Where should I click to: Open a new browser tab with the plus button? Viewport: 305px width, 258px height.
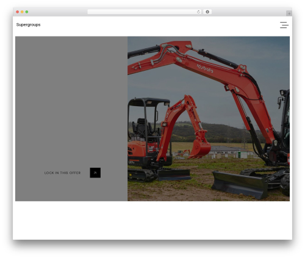click(289, 13)
